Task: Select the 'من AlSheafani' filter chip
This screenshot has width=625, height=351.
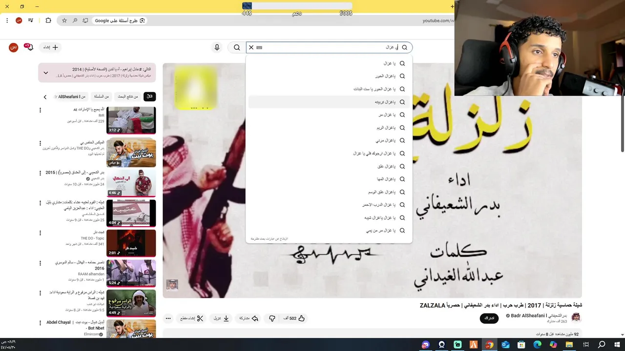Action: coord(71,97)
